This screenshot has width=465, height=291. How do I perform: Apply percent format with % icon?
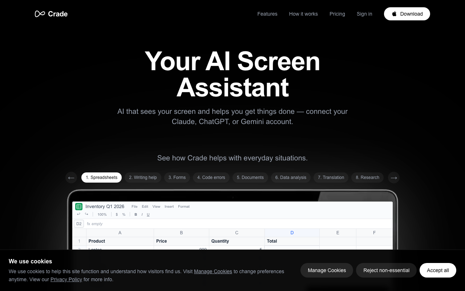point(124,215)
